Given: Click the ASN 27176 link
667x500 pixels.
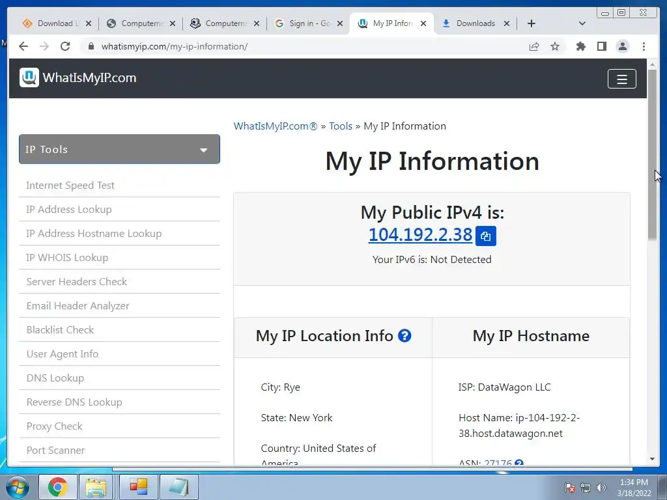Looking at the screenshot, I should [498, 463].
